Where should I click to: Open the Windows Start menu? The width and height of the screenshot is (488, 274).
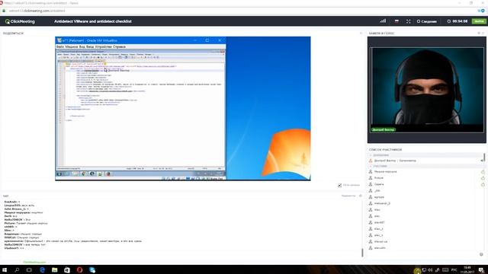click(x=5, y=269)
